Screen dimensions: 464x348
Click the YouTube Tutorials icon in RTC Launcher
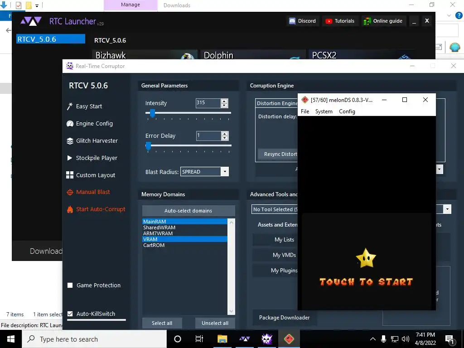pyautogui.click(x=329, y=21)
